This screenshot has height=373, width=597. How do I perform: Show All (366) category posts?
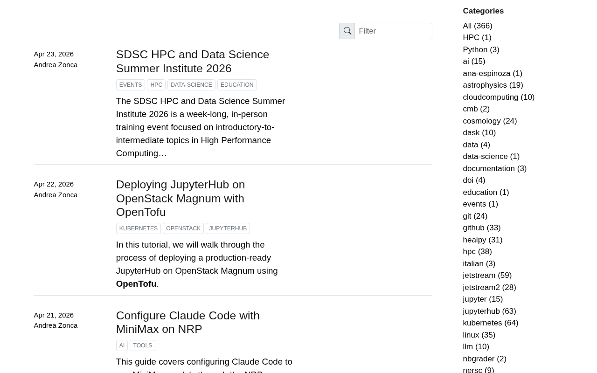477,26
